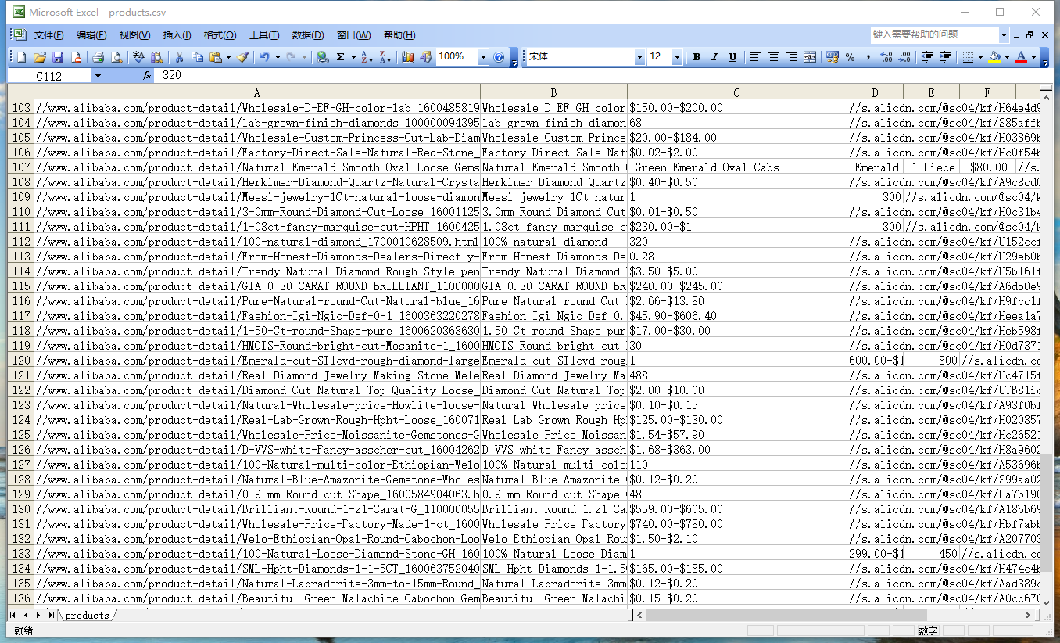Viewport: 1060px width, 643px height.
Task: Apply percent style to the cell
Action: (850, 57)
